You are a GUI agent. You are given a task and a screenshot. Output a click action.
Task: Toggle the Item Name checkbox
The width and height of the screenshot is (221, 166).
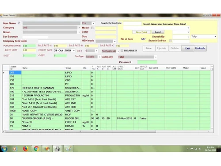[19, 23]
